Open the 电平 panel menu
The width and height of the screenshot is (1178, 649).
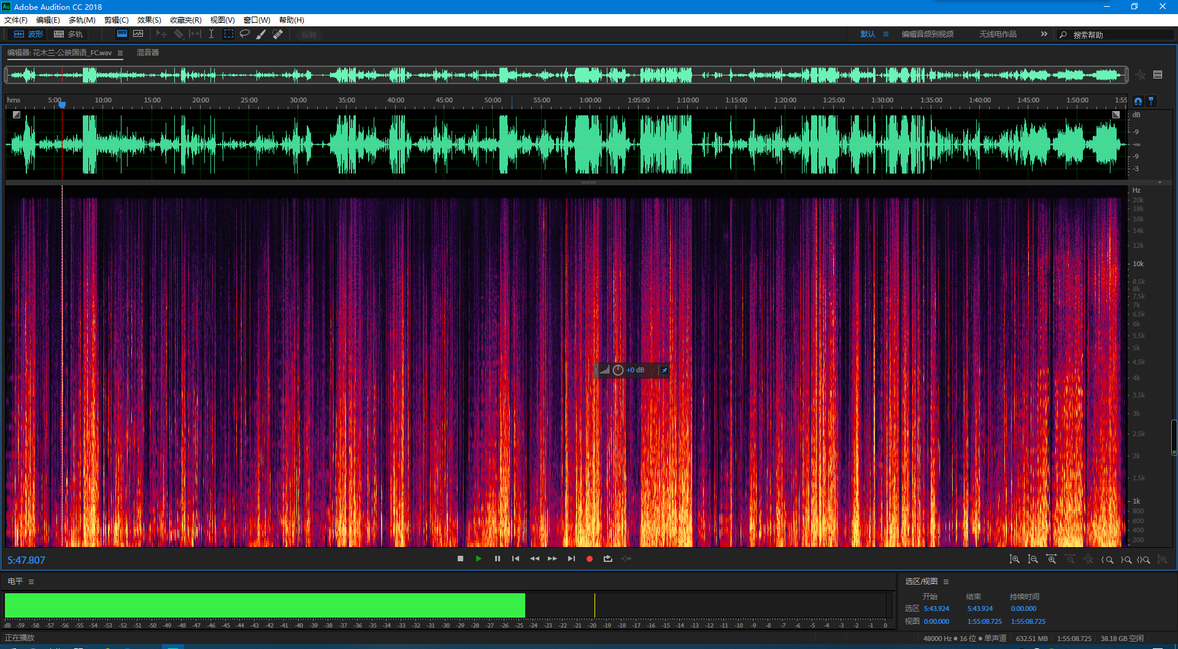(x=31, y=582)
